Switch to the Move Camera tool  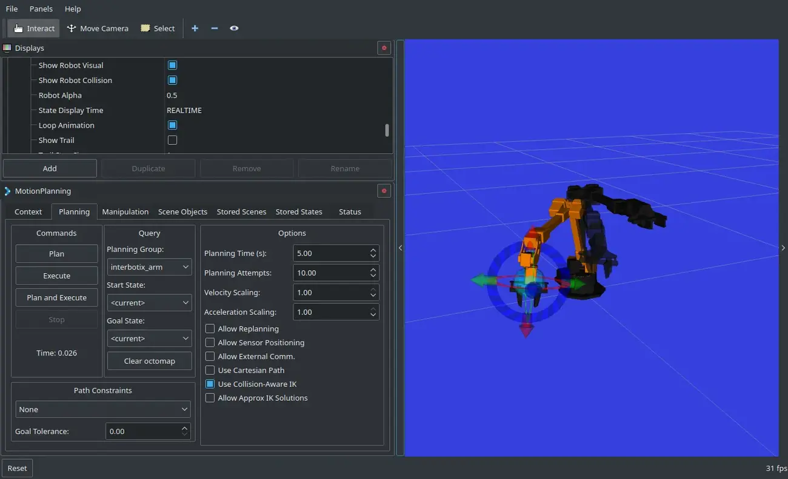tap(98, 28)
